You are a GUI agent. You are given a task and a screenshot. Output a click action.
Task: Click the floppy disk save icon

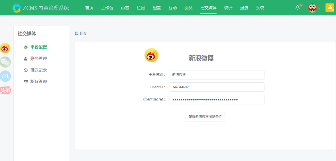tap(77, 33)
